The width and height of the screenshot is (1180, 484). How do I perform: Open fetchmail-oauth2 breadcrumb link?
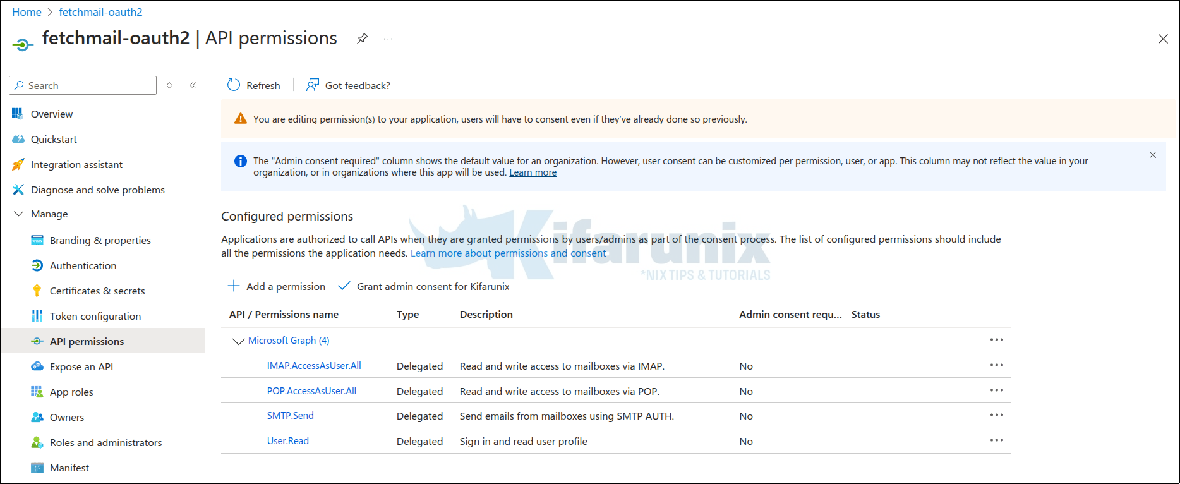tap(100, 12)
